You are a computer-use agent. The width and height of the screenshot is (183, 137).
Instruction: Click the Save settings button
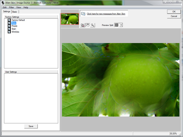(x=31, y=126)
